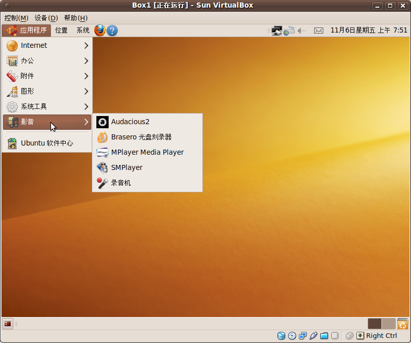Click the VirtualBox hard disk status icon
This screenshot has width=411, height=343.
pos(281,336)
